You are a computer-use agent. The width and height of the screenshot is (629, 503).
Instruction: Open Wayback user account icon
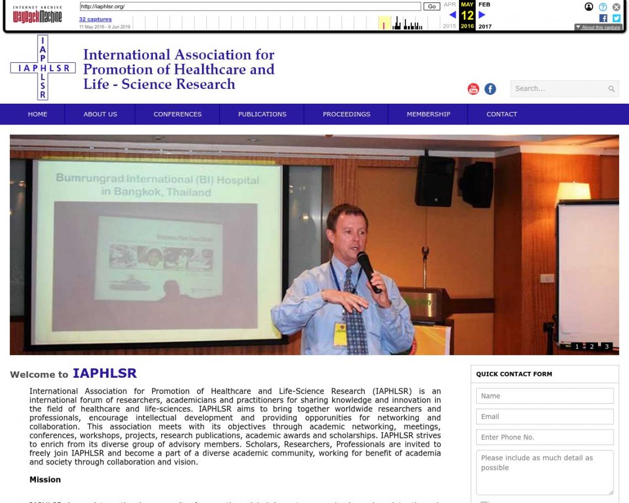coord(589,7)
